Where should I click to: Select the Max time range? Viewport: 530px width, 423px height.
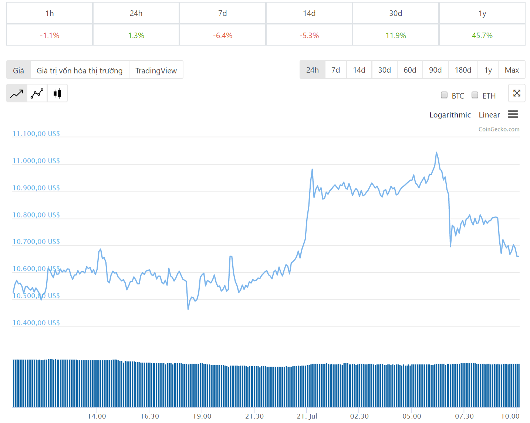[x=512, y=70]
